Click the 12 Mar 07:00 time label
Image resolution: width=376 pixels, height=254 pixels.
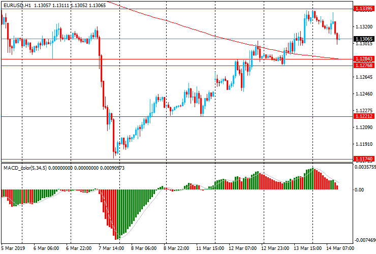point(242,248)
